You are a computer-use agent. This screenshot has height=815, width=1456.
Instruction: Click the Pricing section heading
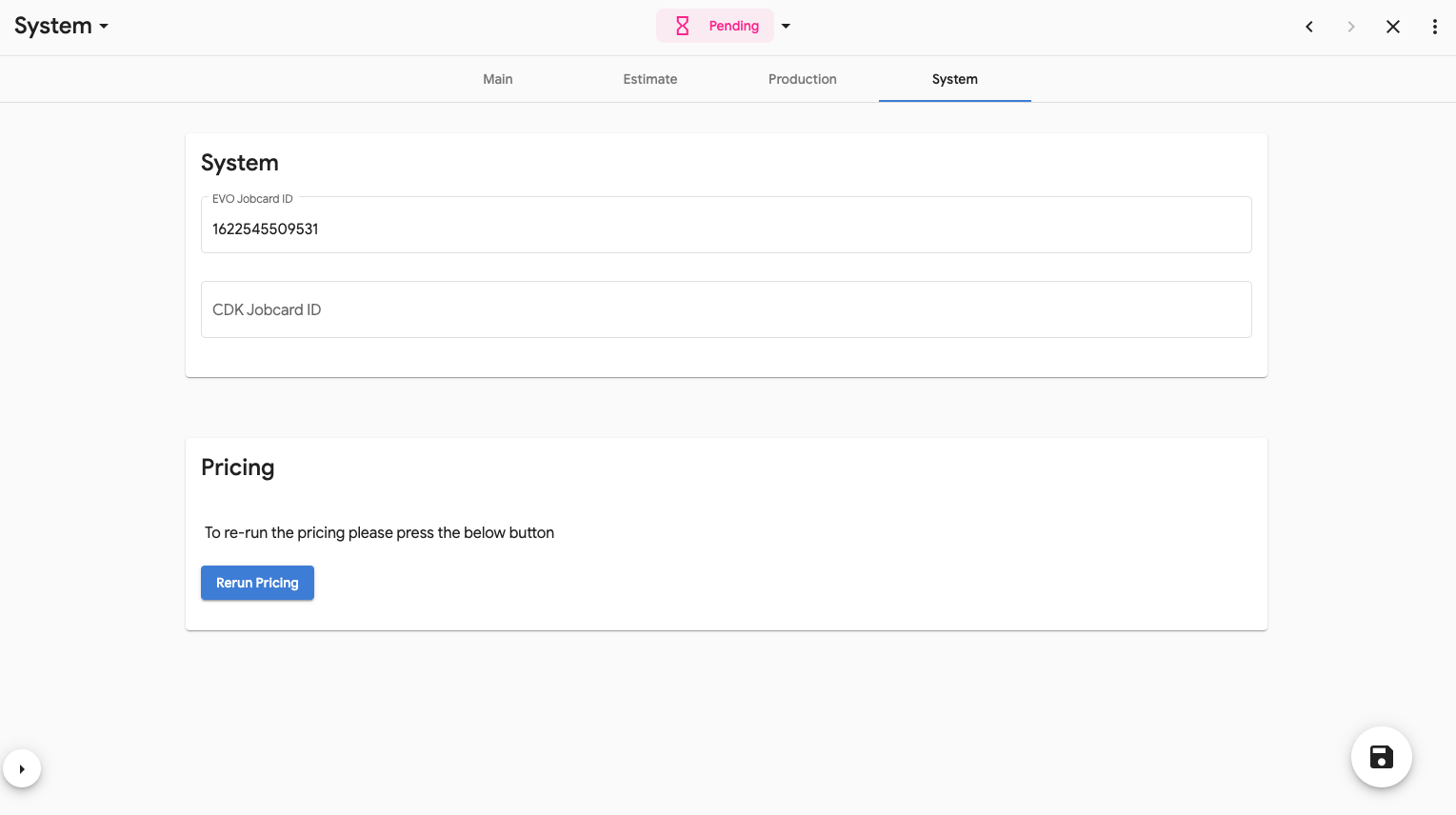coord(238,467)
